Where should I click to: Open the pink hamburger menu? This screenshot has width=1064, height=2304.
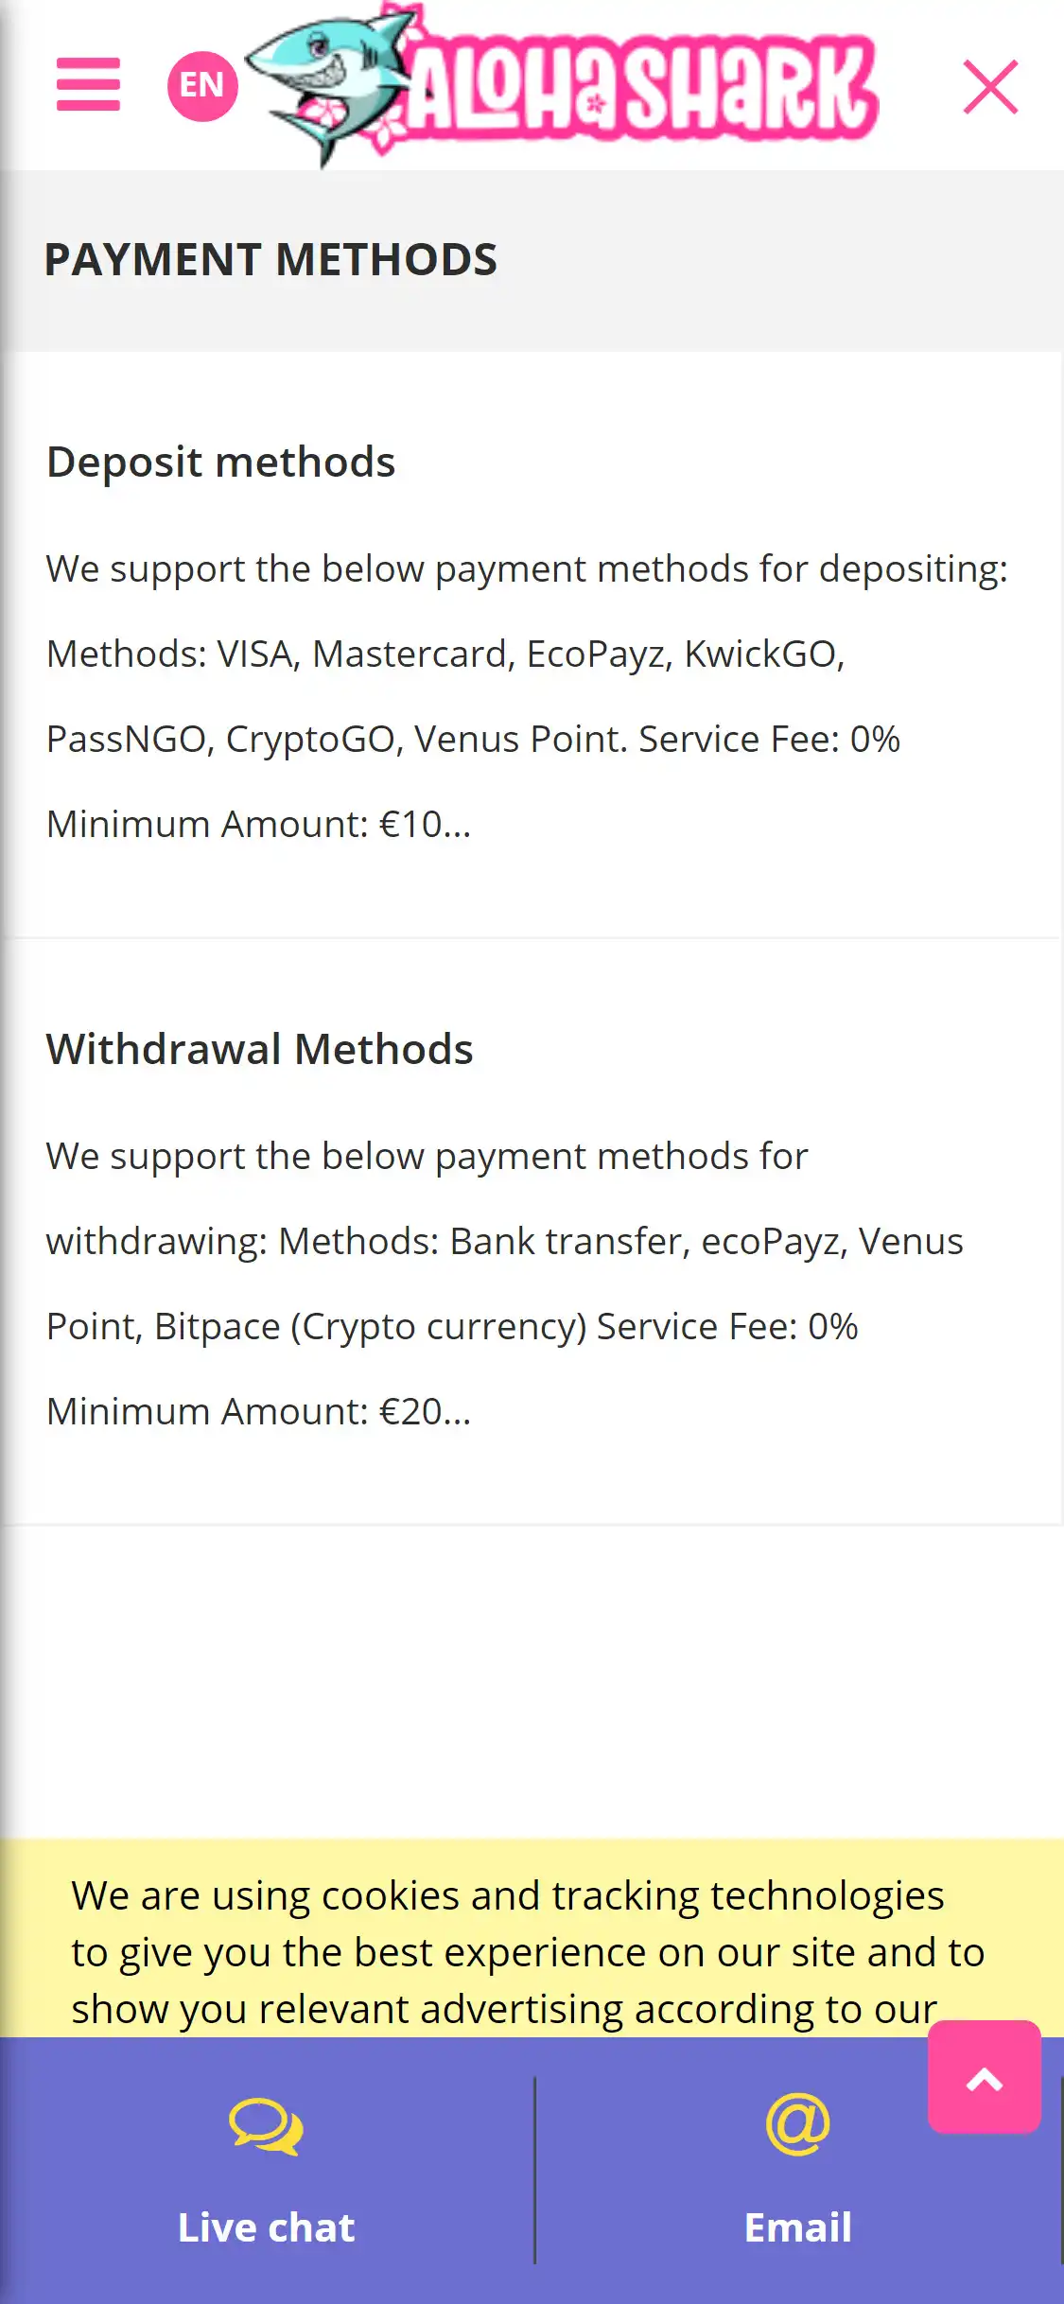pyautogui.click(x=88, y=84)
